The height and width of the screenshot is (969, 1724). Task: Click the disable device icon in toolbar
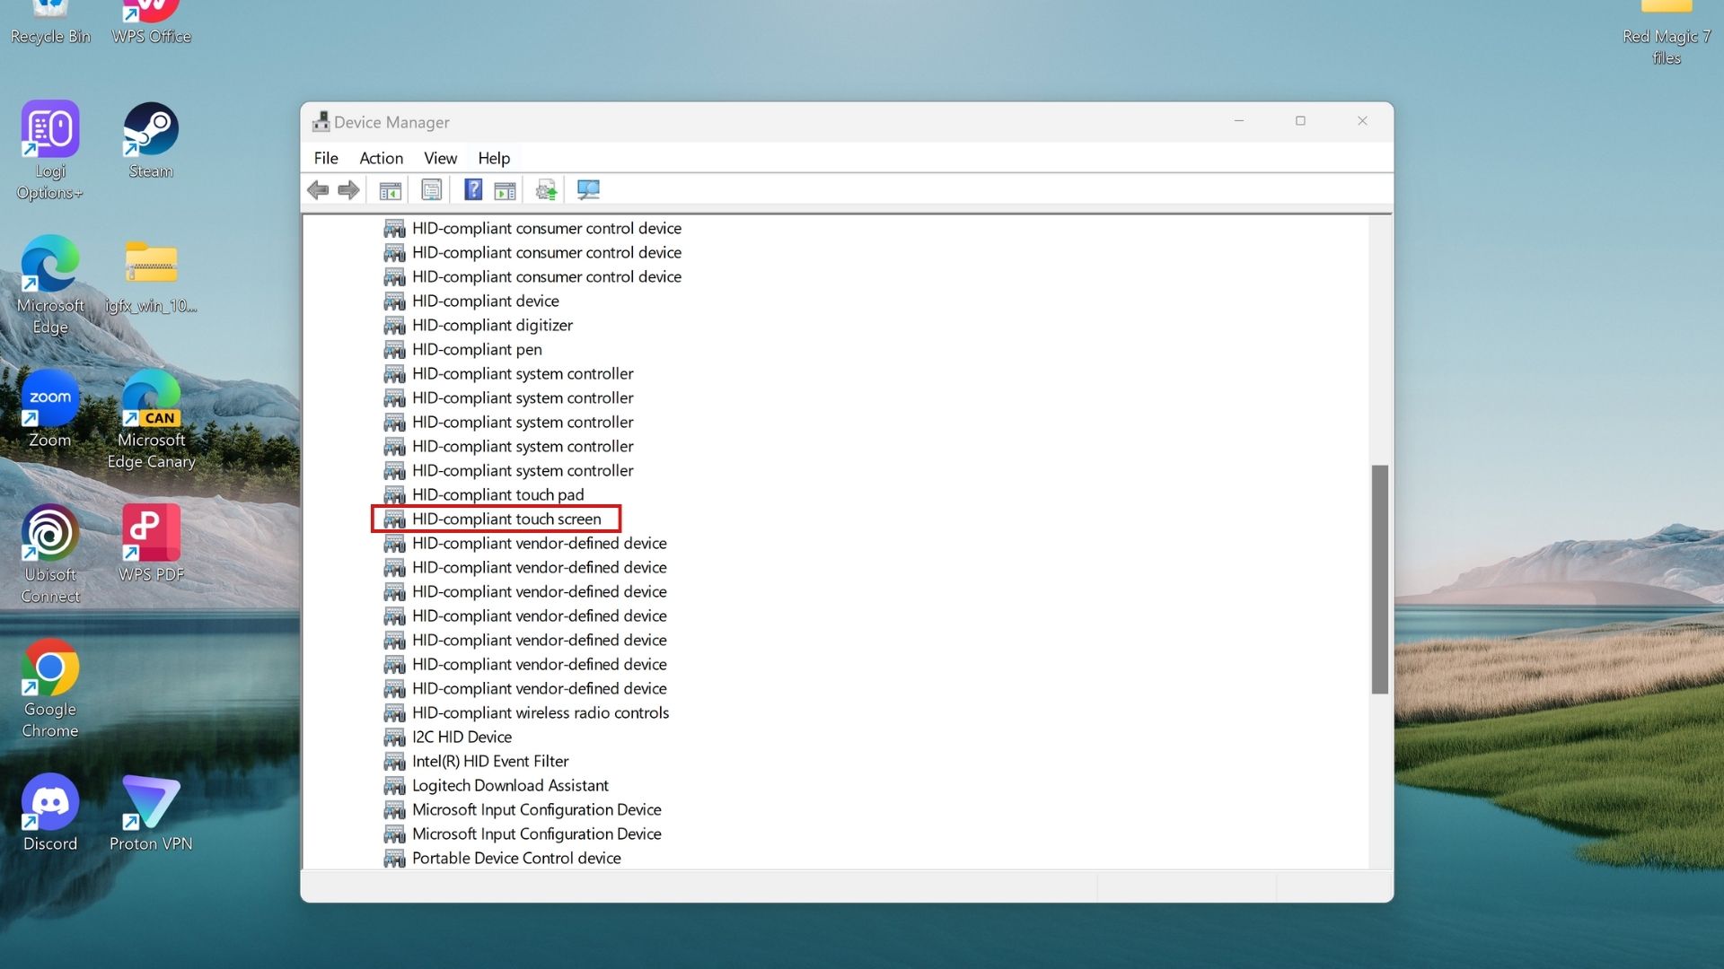(505, 189)
